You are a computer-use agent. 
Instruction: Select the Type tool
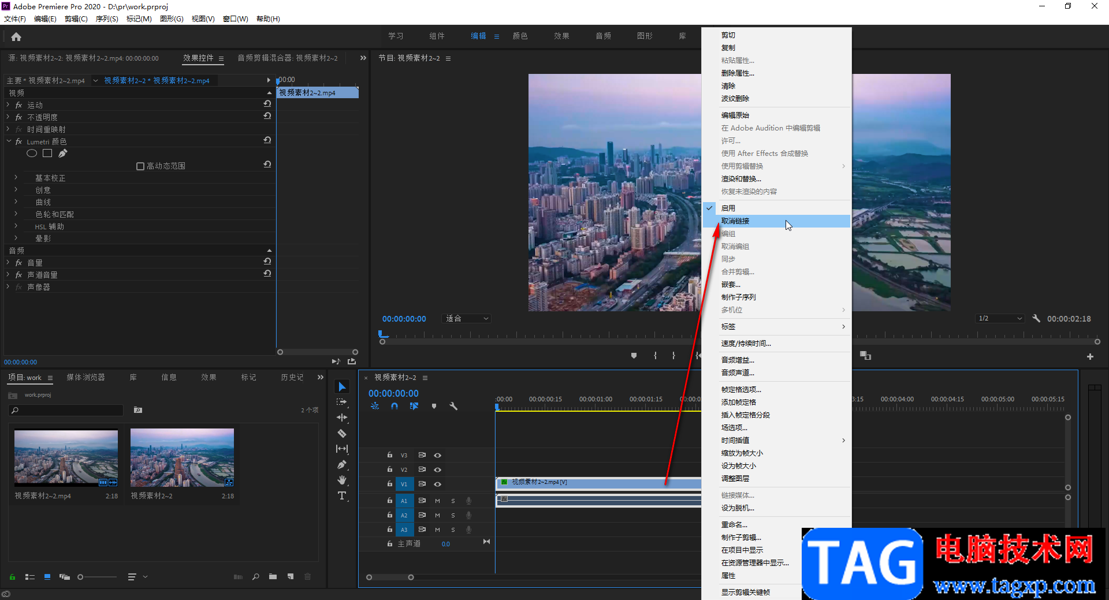point(342,495)
